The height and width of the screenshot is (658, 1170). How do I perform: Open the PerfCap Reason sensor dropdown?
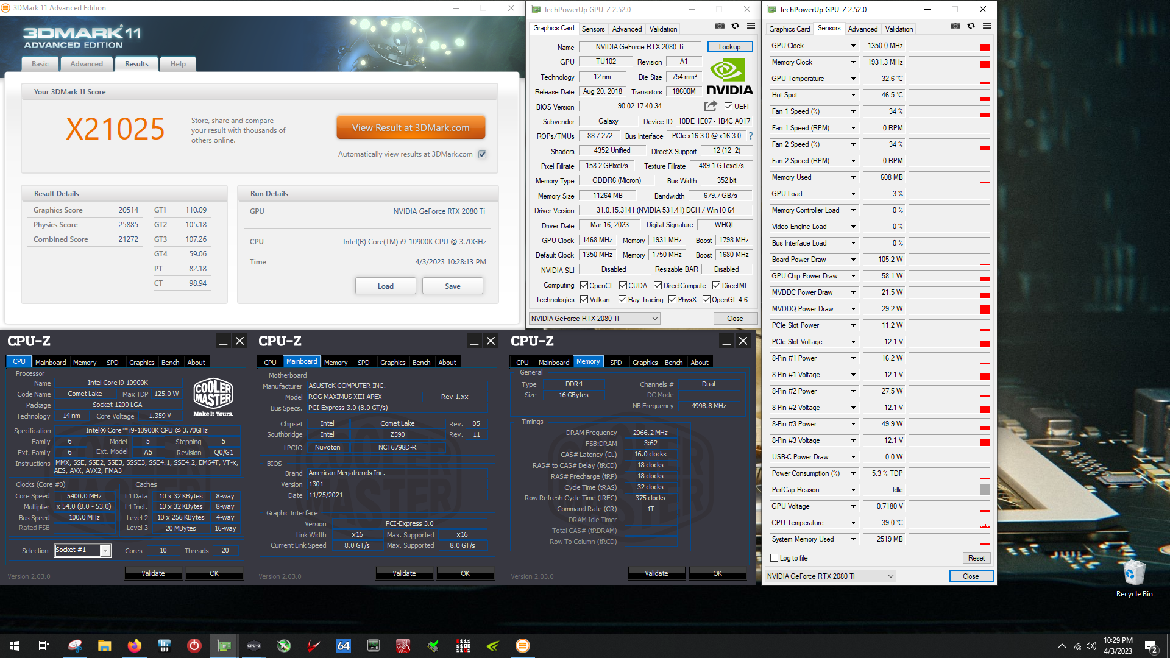(x=853, y=490)
